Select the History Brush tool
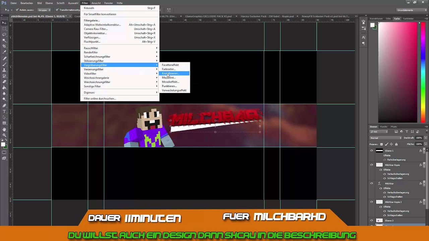Viewport: 429px width, 241px height. (x=4, y=76)
